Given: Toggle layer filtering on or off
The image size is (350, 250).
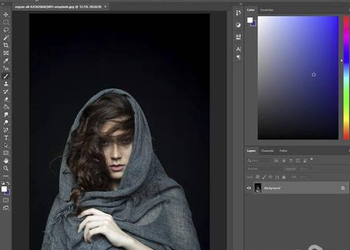Looking at the screenshot, I should coord(311,159).
